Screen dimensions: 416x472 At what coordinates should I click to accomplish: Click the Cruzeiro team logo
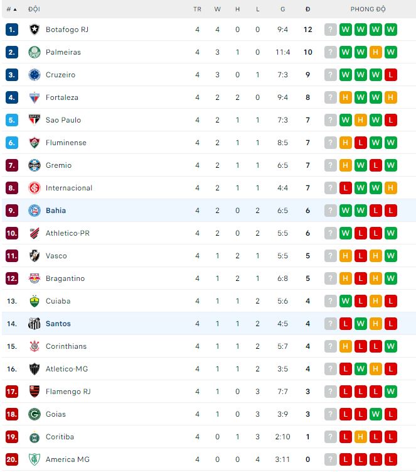tap(35, 75)
